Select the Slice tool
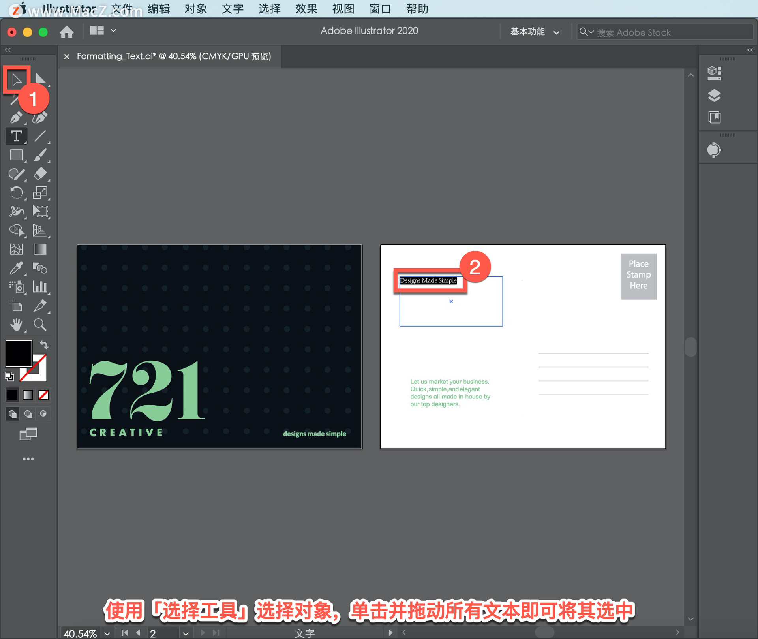 click(40, 306)
